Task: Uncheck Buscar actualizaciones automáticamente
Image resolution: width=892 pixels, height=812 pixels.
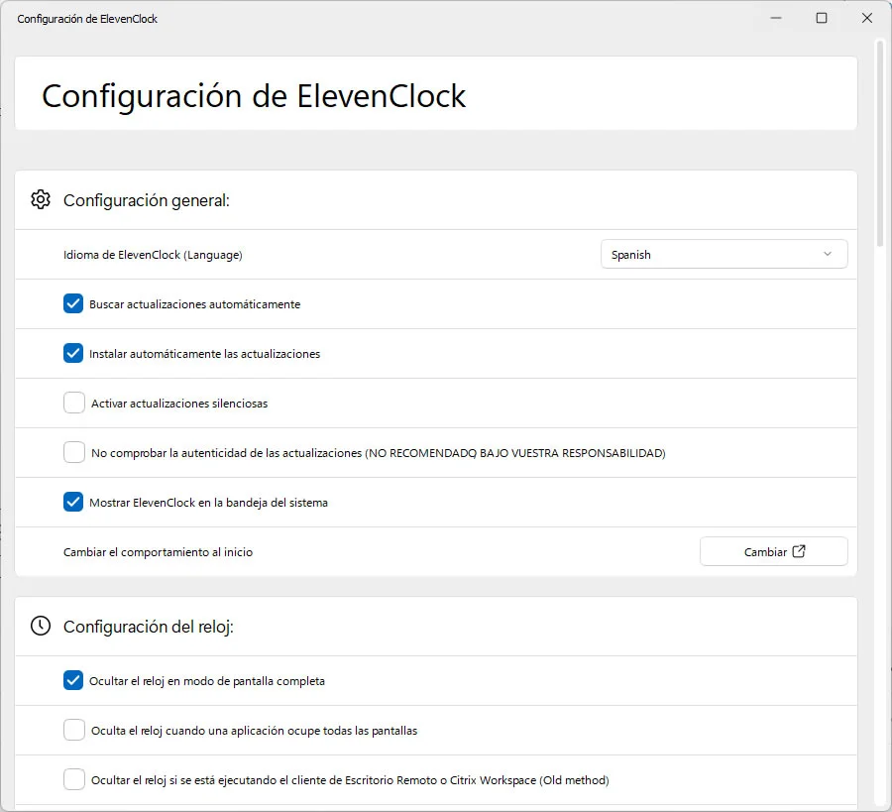Action: 73,303
